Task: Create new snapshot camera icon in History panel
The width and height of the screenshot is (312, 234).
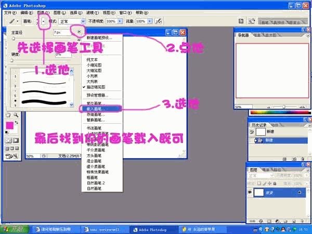Action: pos(294,159)
